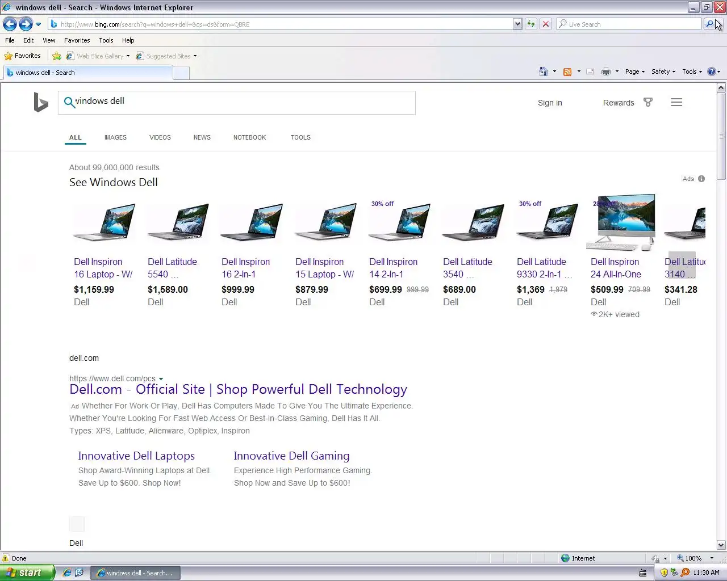Open Suggested Sites dropdown
727x581 pixels.
pyautogui.click(x=166, y=56)
